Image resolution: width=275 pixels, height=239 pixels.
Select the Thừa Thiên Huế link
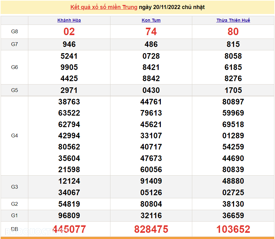click(233, 20)
